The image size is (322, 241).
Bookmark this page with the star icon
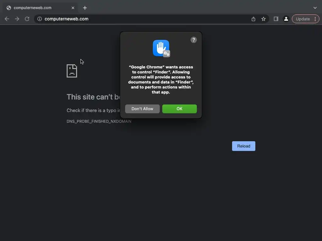click(264, 19)
